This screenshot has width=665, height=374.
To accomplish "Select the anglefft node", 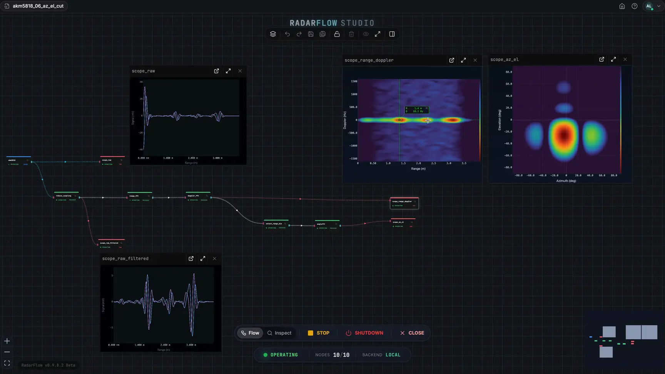I will 327,225.
